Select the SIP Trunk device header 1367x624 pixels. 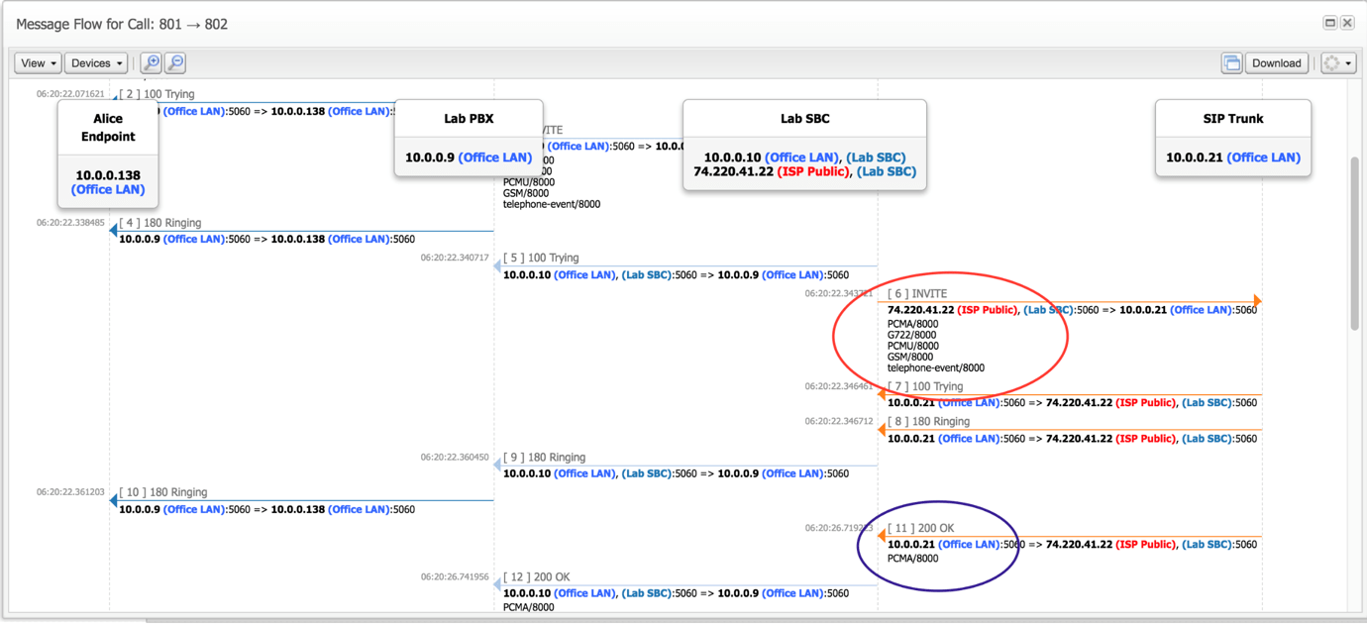tap(1232, 118)
